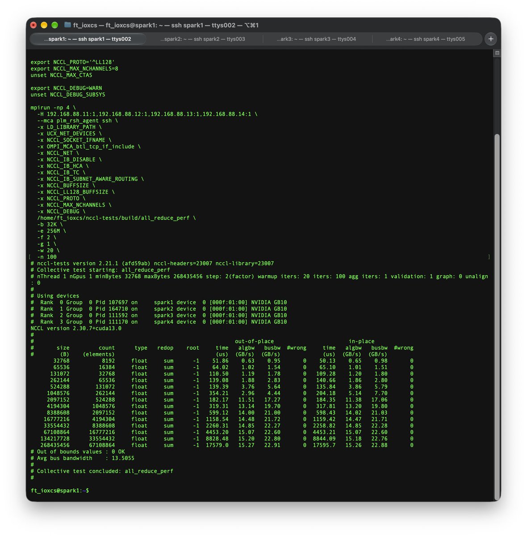This screenshot has width=527, height=536.
Task: Click the -x NCCL_LL128_BUFFSIZE line
Action: pos(76,192)
